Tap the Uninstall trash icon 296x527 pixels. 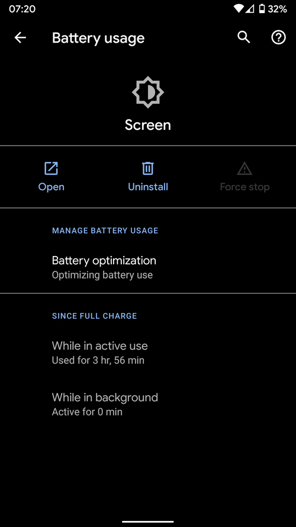click(148, 168)
